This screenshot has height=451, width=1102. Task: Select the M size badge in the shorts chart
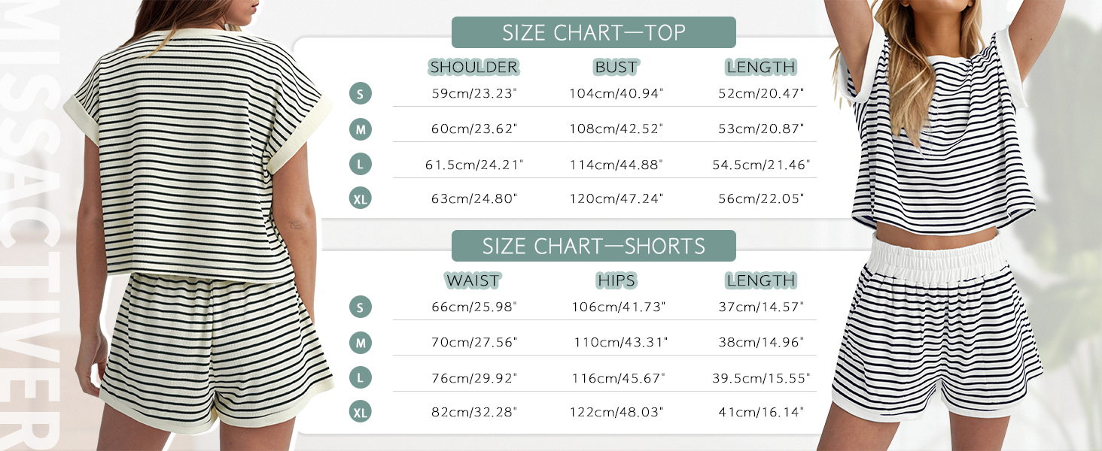pyautogui.click(x=361, y=343)
